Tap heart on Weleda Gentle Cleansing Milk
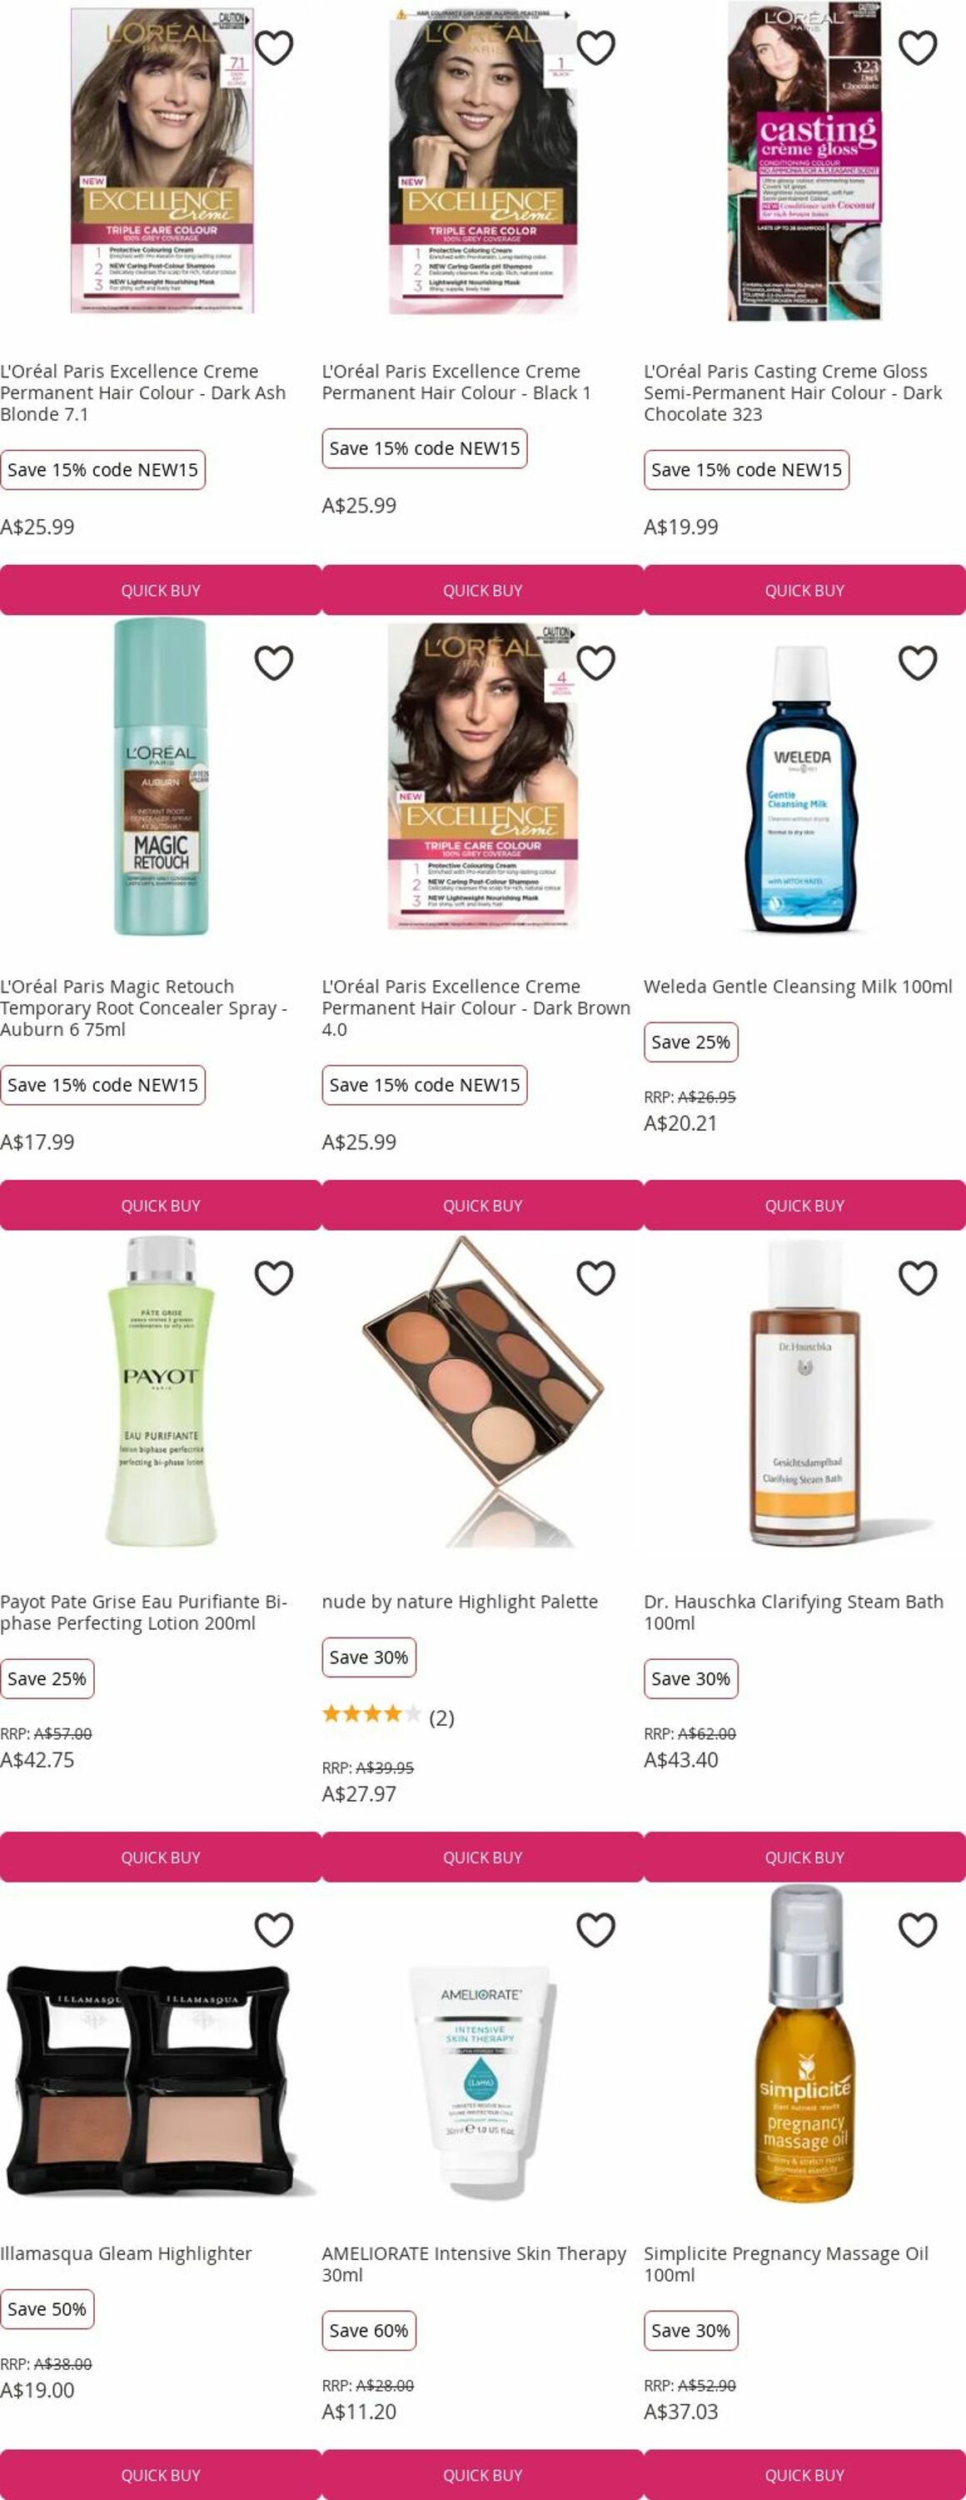 tap(918, 662)
